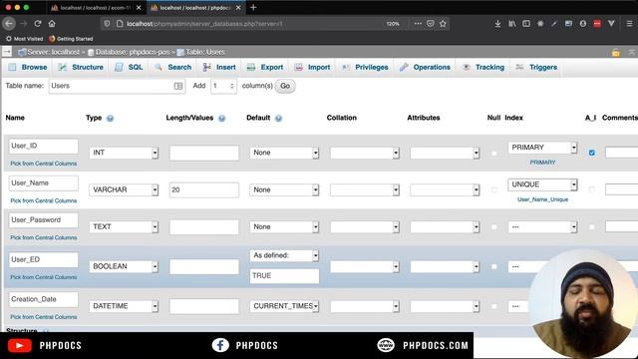Open the Search tab
The image size is (638, 359).
pos(172,67)
